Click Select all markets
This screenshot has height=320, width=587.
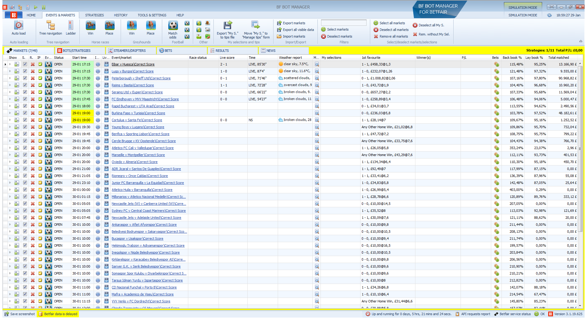[x=389, y=23]
